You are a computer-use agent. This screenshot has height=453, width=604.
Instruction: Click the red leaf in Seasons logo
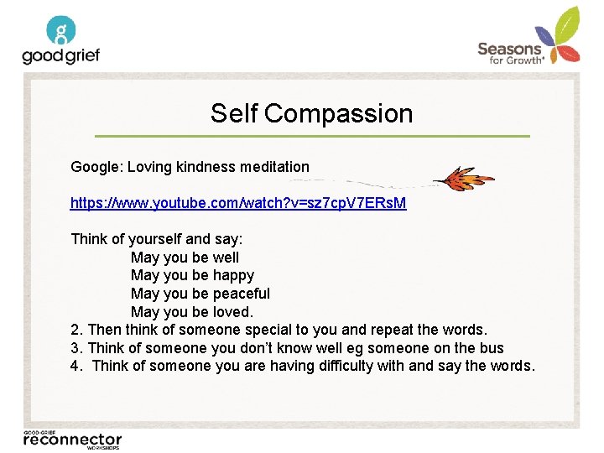click(x=570, y=54)
